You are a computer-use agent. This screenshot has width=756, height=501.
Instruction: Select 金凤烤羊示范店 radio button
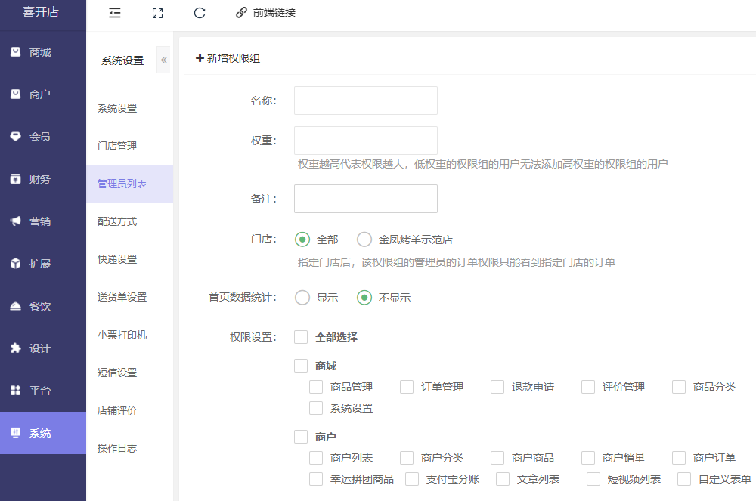(x=364, y=240)
